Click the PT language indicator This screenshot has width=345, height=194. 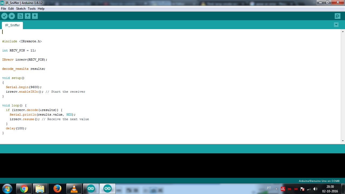(x=269, y=188)
